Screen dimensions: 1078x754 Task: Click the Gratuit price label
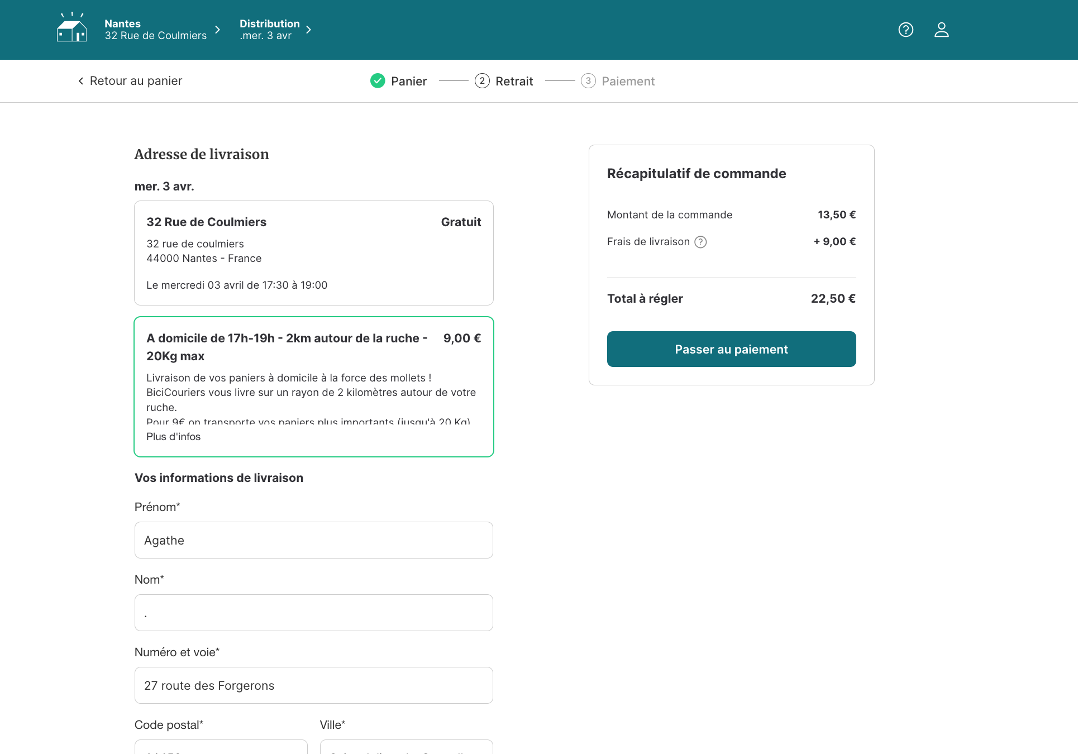point(461,222)
